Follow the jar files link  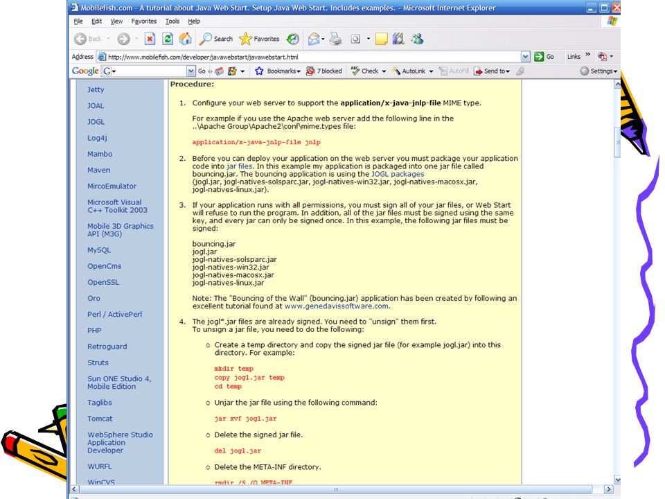(x=240, y=166)
